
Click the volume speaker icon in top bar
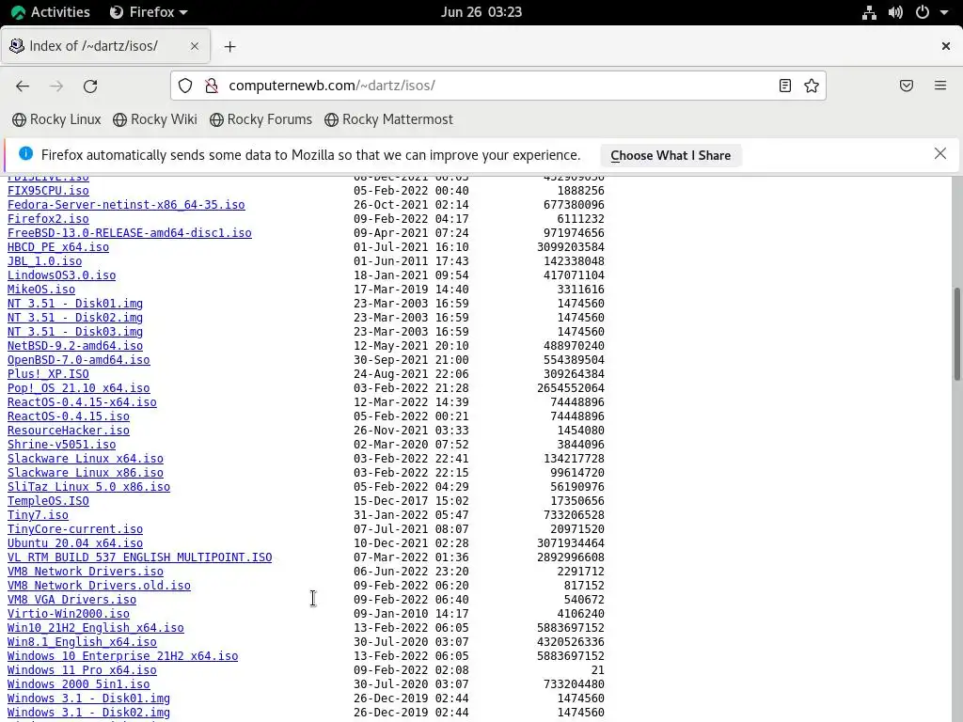[x=895, y=12]
